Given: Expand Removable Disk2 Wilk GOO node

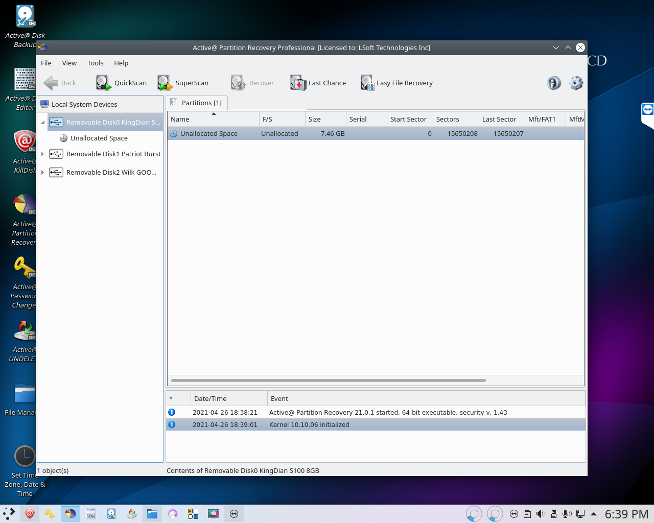Looking at the screenshot, I should tap(43, 172).
